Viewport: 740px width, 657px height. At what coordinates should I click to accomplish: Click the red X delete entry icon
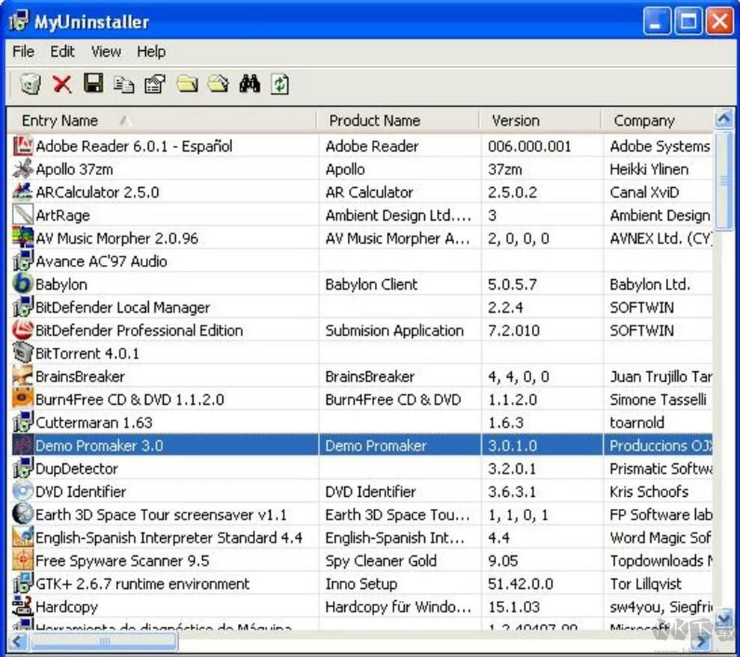pos(62,84)
